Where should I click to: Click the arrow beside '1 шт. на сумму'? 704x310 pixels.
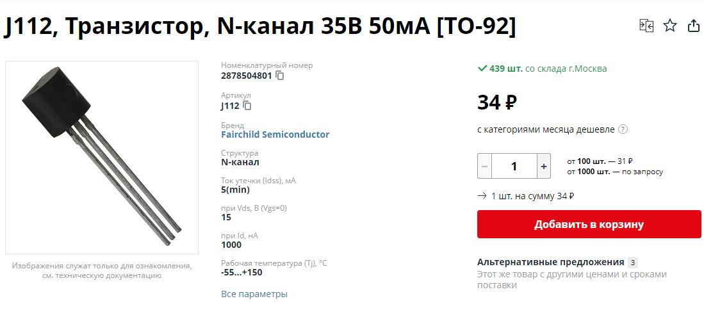(482, 196)
